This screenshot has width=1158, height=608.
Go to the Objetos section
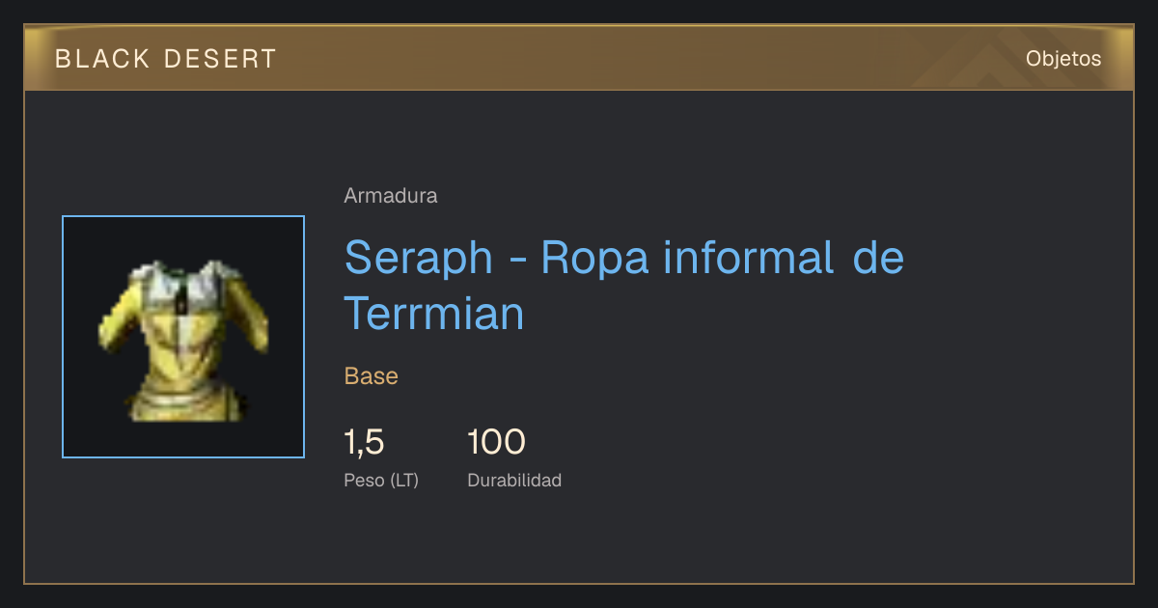(x=1063, y=59)
